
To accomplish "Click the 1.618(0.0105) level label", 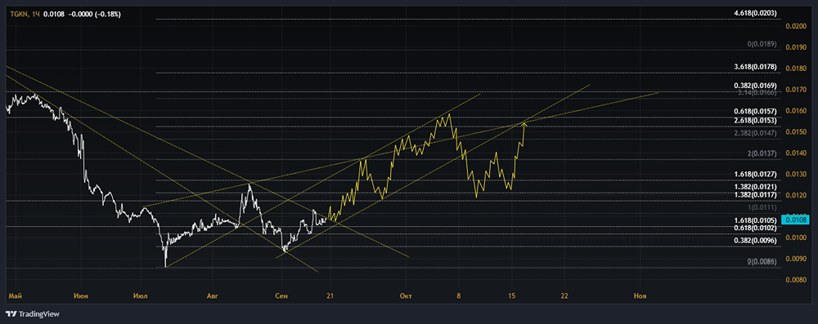I will pos(755,220).
